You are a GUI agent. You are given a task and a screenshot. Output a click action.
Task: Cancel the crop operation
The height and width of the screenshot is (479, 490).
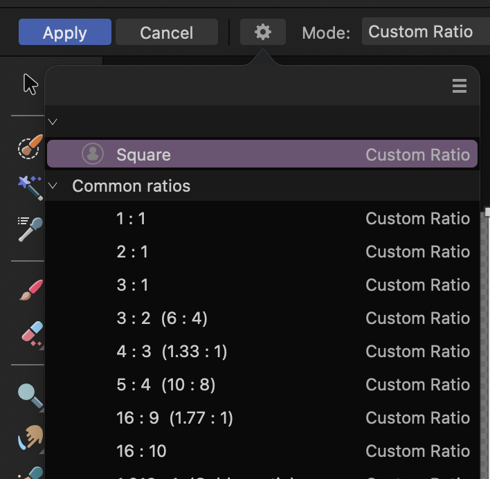point(166,33)
